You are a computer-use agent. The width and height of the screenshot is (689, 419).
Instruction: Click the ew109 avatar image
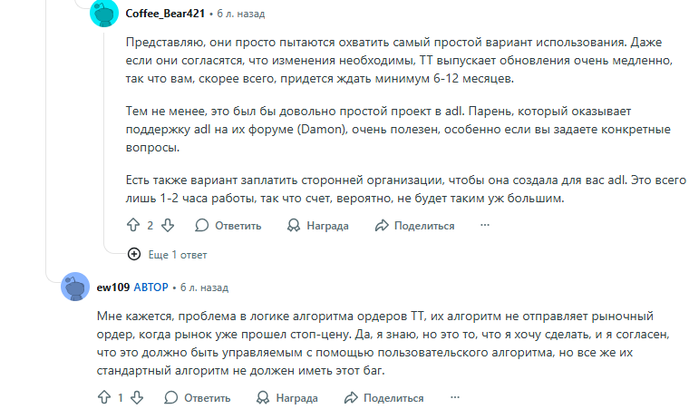(74, 287)
